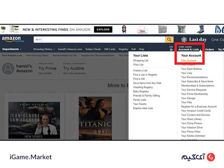Viewport: 224px width, 168px height.
Task: Click Your Garage
Action: click(x=188, y=98)
